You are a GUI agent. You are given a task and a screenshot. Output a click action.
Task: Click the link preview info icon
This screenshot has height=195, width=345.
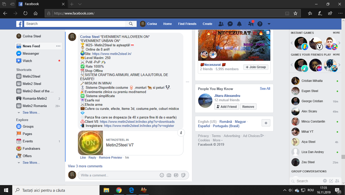click(x=181, y=133)
